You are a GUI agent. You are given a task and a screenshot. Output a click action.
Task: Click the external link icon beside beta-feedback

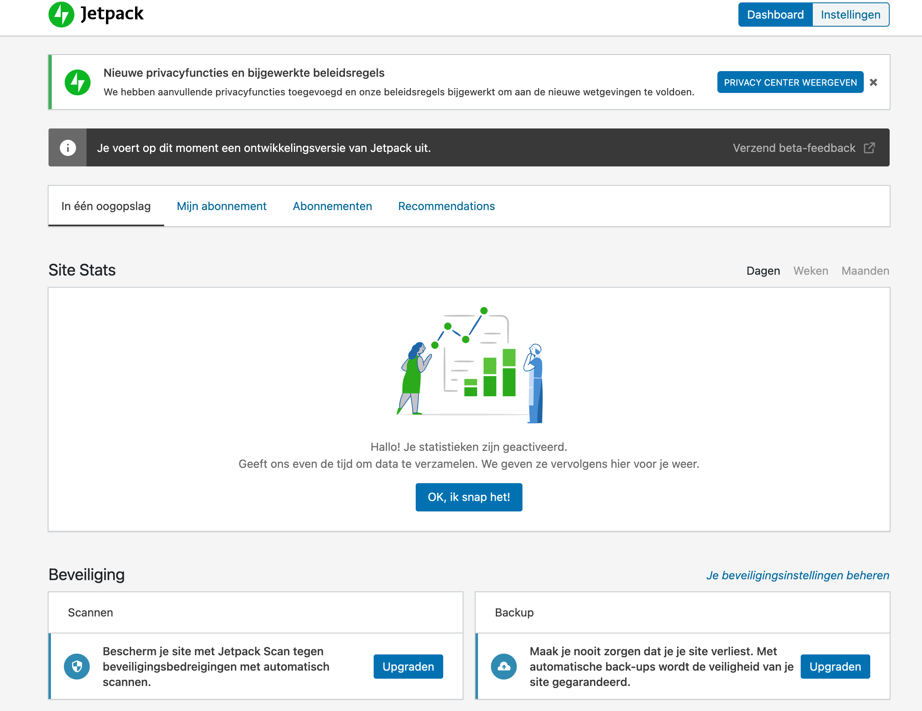(x=869, y=148)
